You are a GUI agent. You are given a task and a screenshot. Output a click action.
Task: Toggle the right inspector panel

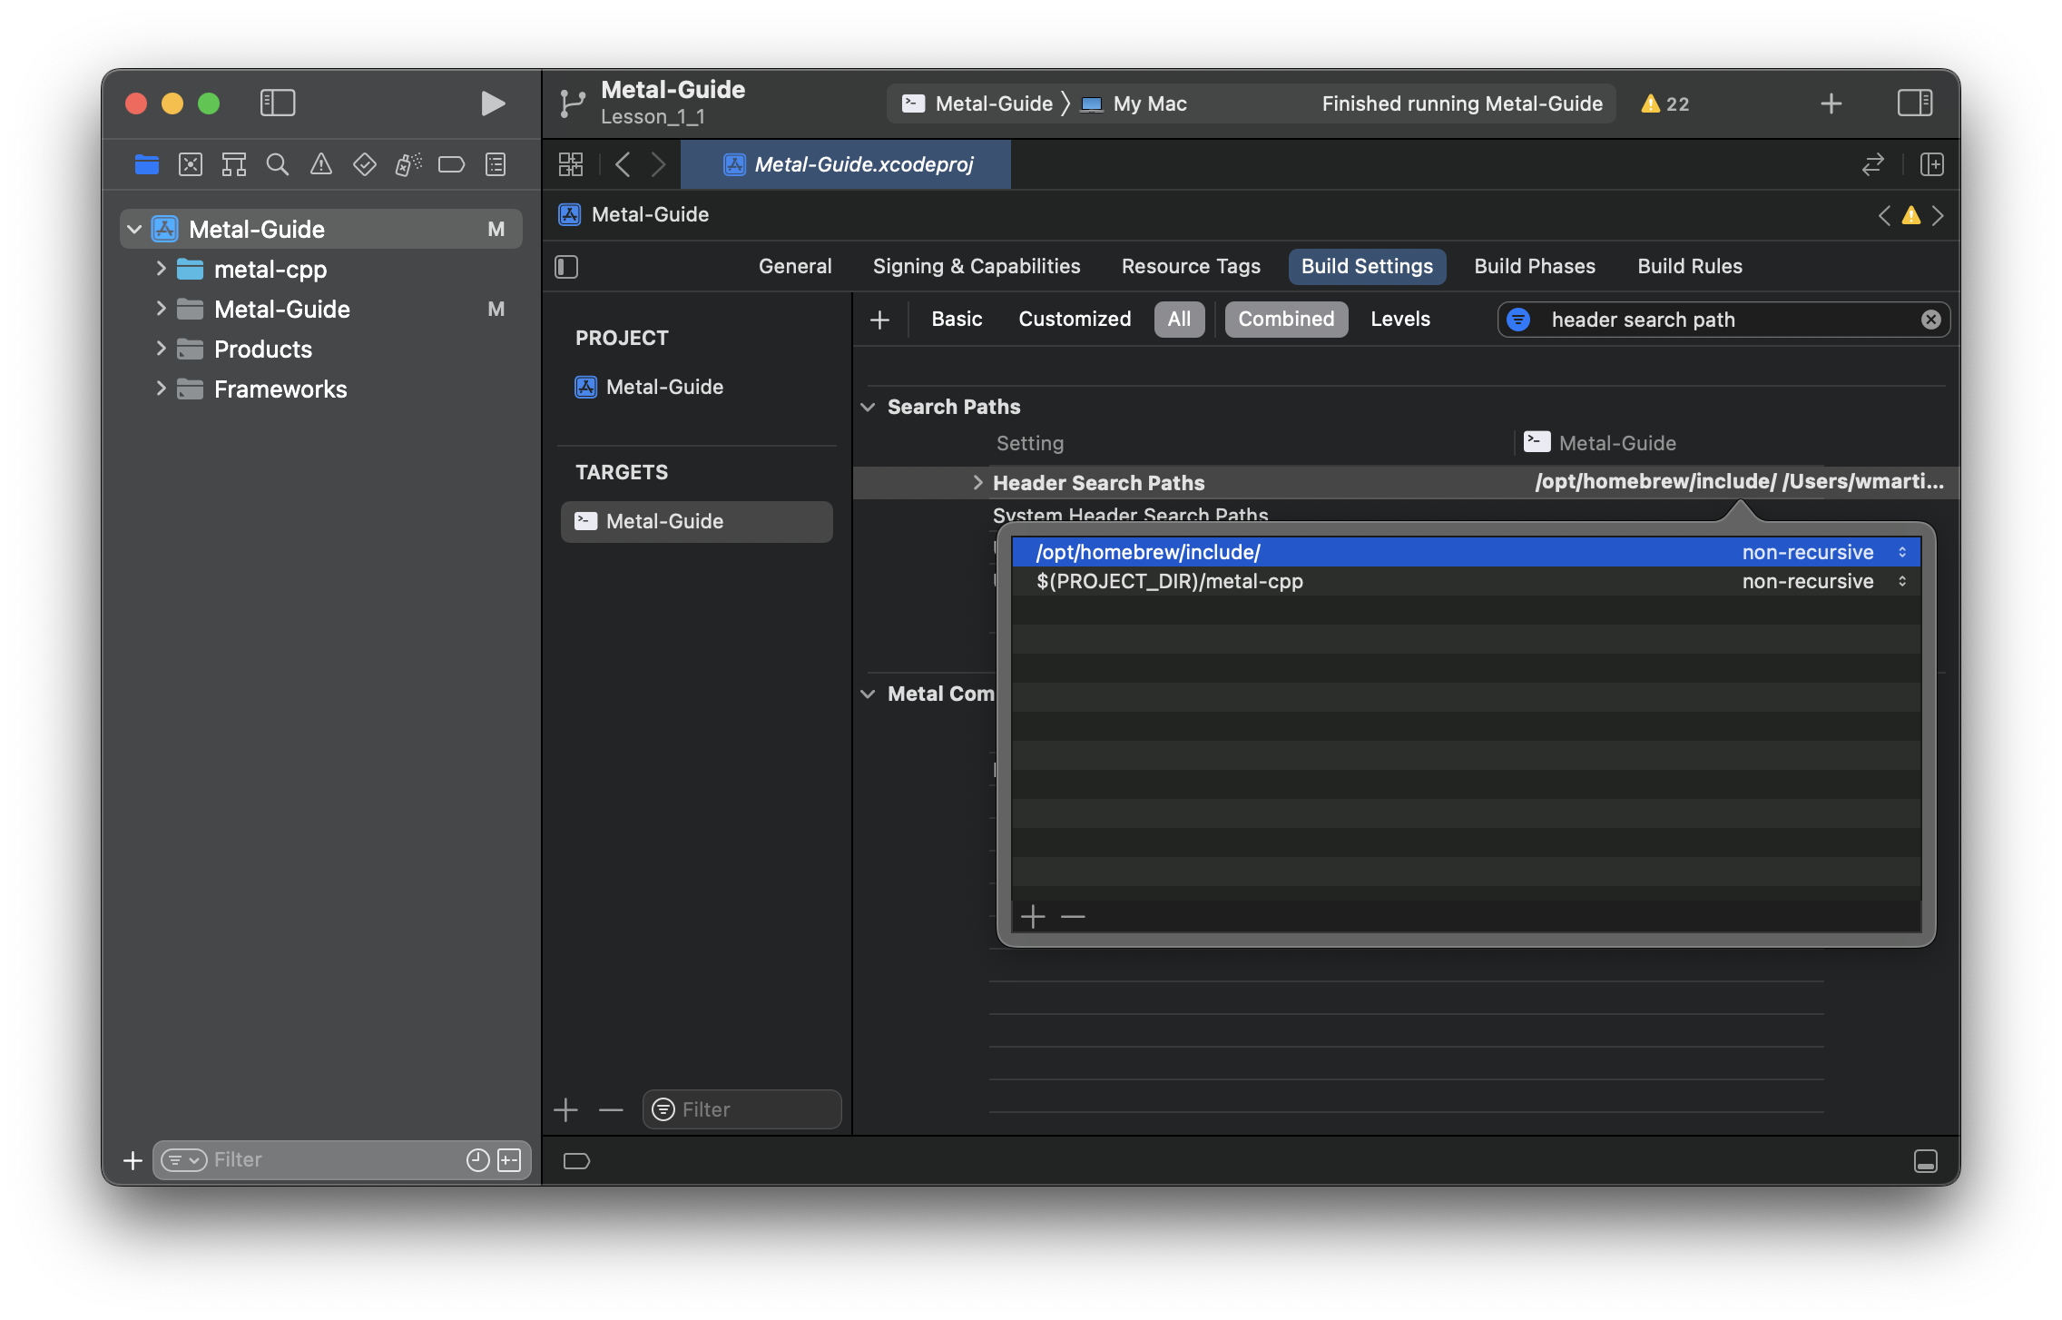pos(1915,103)
